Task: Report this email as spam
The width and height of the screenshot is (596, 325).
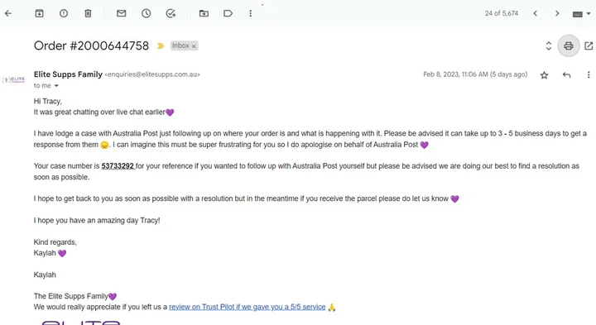Action: click(x=64, y=13)
